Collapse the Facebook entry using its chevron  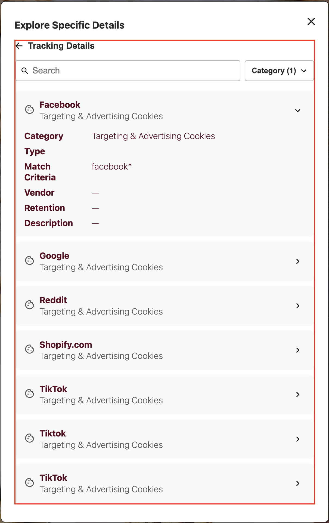pyautogui.click(x=298, y=110)
